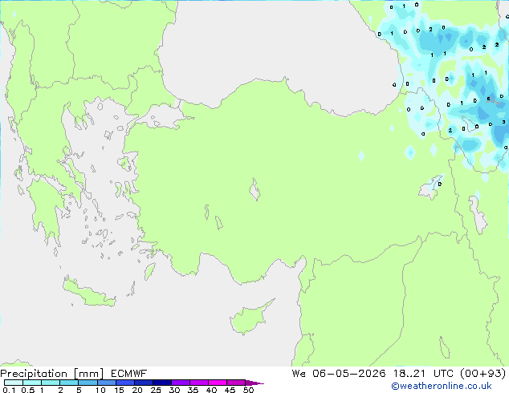Click the "35" legend scale label
The image size is (509, 393).
tap(193, 390)
